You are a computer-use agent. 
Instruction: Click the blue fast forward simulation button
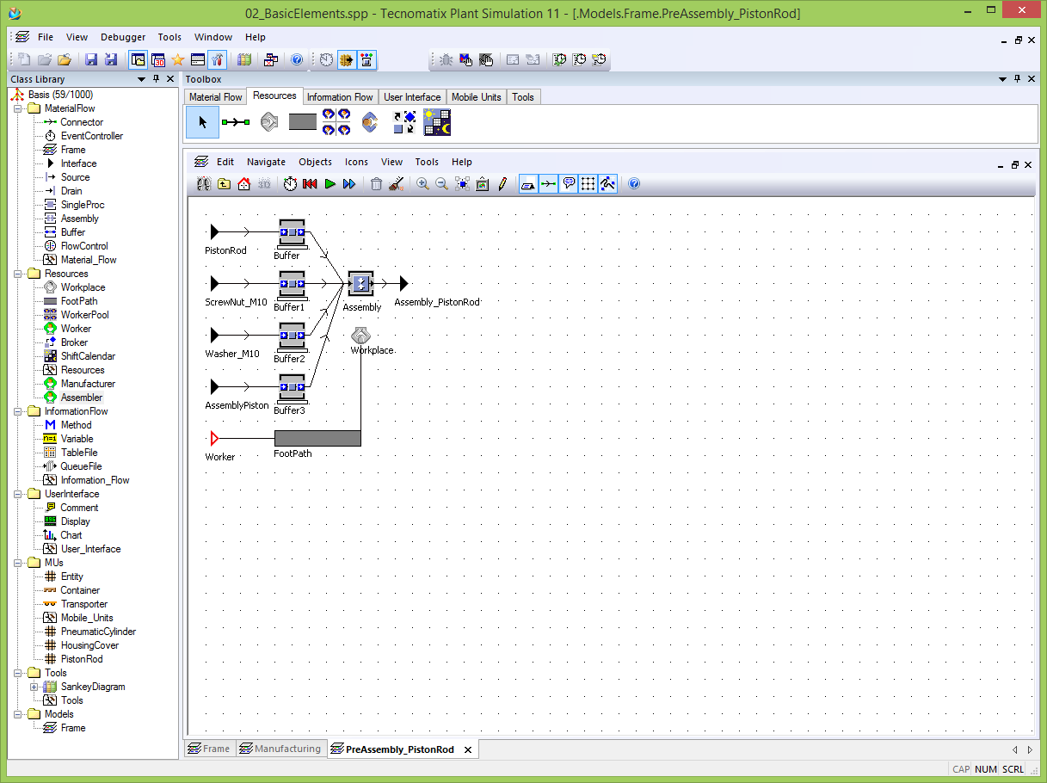349,184
